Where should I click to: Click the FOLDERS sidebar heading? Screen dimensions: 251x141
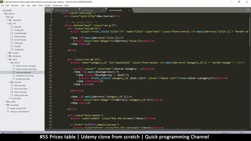tap(7, 11)
